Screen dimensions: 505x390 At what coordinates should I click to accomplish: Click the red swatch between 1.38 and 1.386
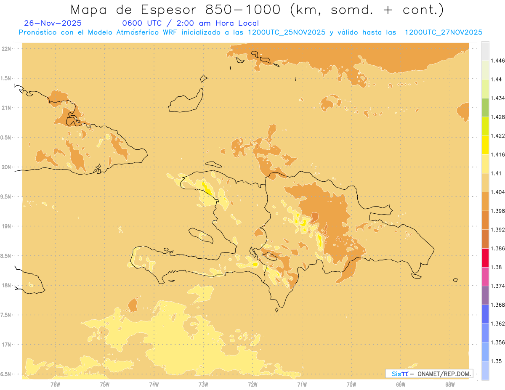tap(485, 258)
